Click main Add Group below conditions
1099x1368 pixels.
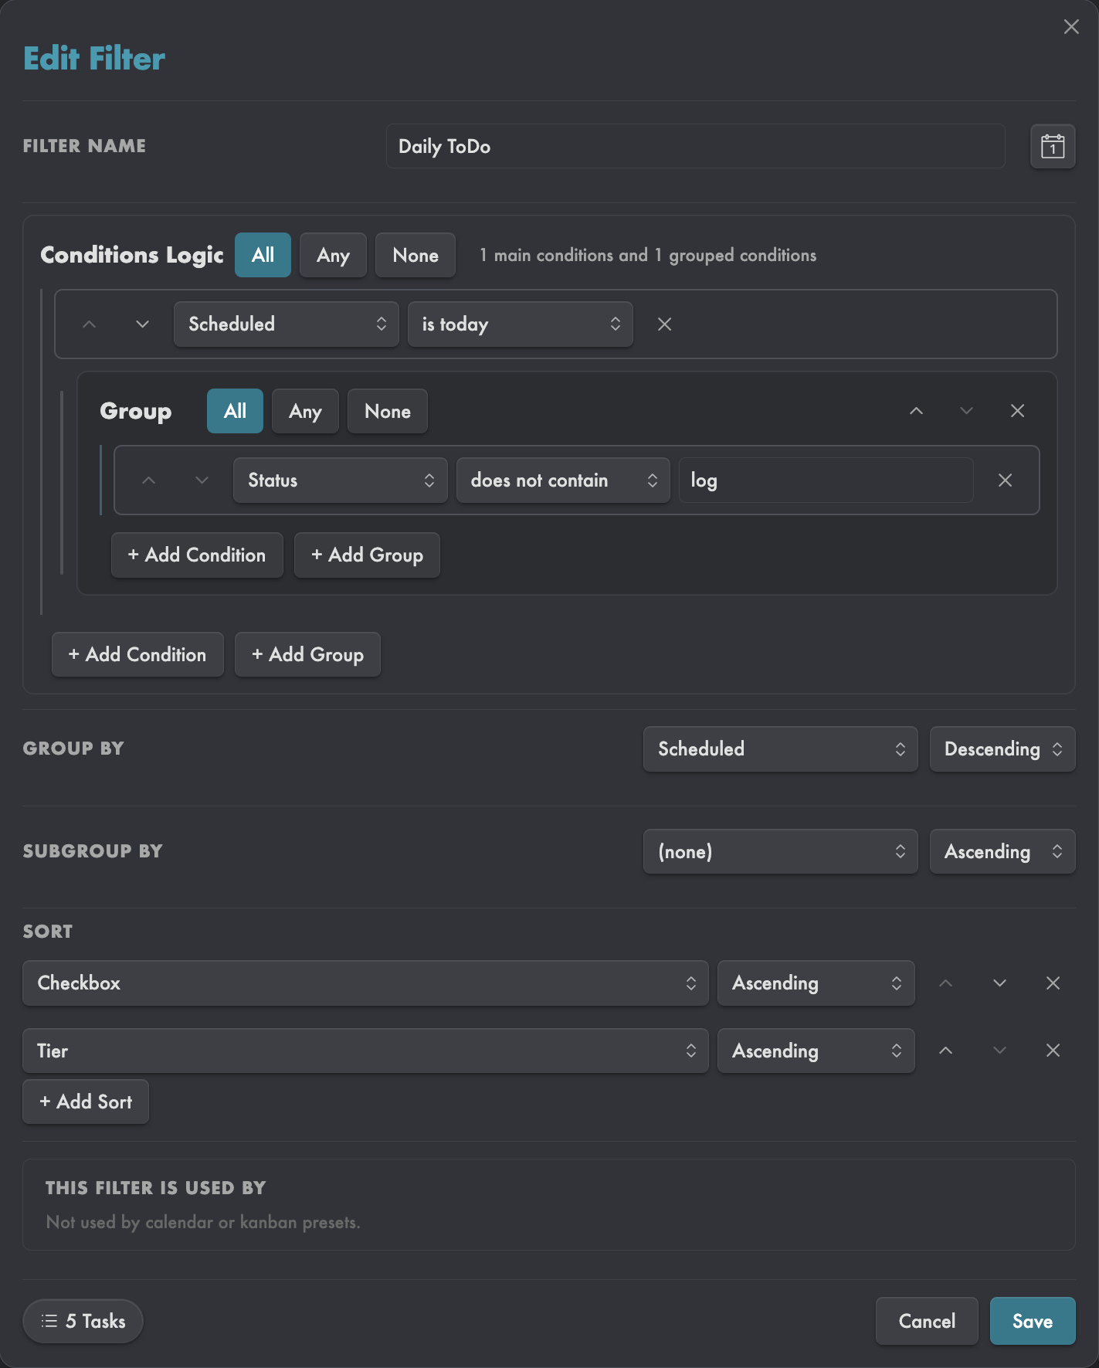[x=307, y=655]
